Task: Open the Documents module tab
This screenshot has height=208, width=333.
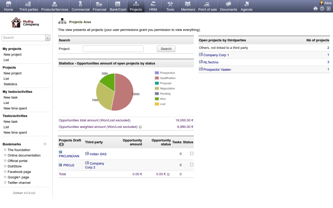Action: point(228,4)
